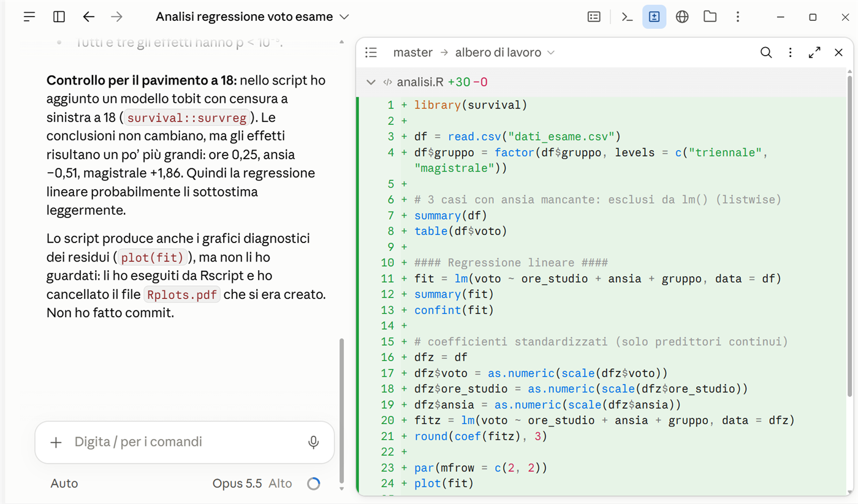Close the diff panel

click(x=839, y=53)
